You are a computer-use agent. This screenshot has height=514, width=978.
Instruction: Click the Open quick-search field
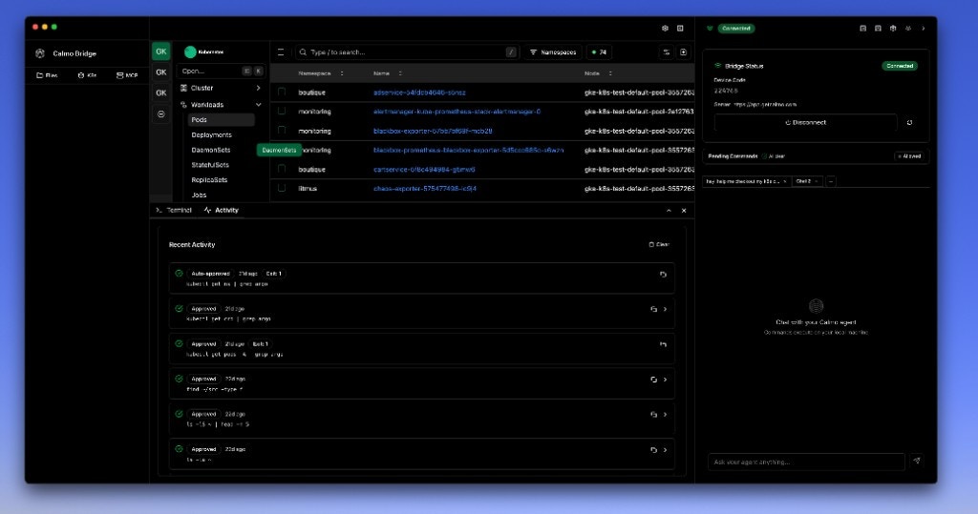click(x=221, y=71)
